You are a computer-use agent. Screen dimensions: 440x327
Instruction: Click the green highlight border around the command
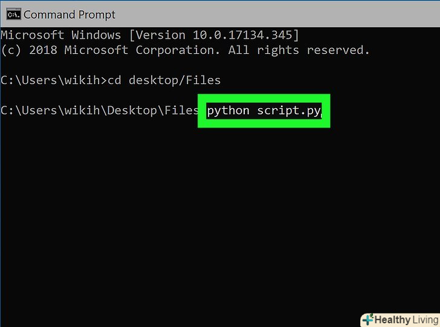[x=264, y=96]
